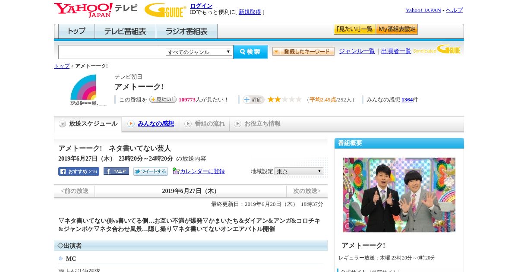
Task: Go to Yahoo! JAPAN homepage link
Action: point(423,10)
